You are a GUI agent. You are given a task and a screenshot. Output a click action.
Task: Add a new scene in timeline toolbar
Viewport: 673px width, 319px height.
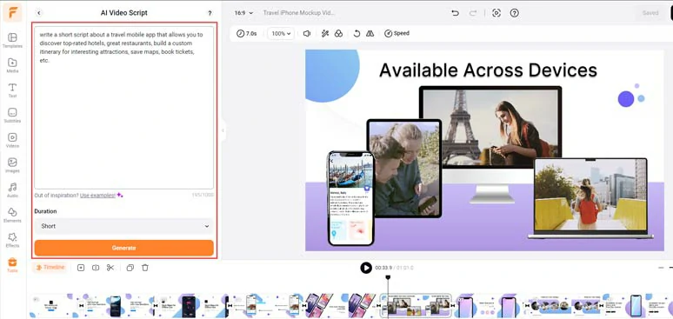pyautogui.click(x=81, y=268)
